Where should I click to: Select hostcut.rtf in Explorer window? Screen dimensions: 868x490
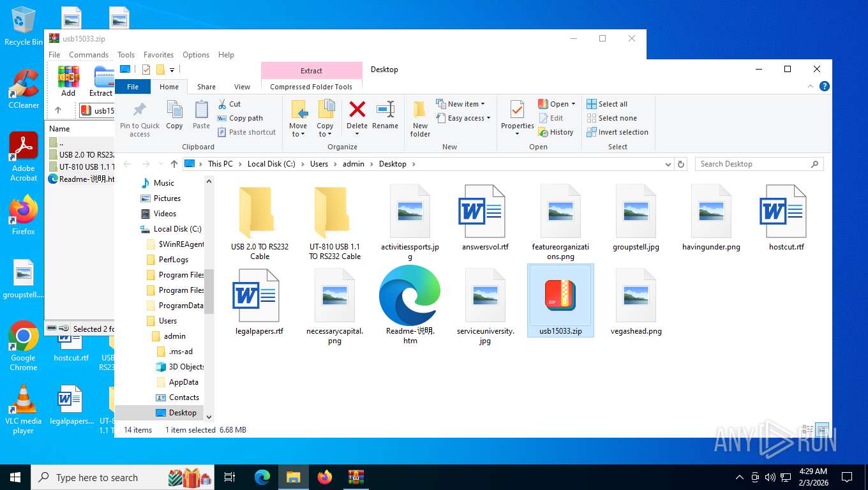coord(786,218)
